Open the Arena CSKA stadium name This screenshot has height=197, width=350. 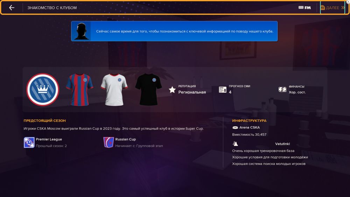(x=250, y=127)
